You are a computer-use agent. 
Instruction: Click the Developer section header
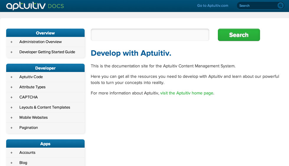pos(45,68)
